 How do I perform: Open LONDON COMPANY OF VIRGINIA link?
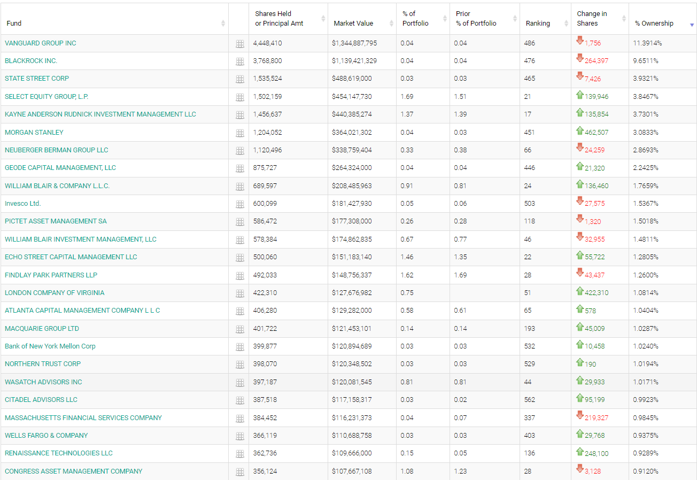[x=55, y=293]
